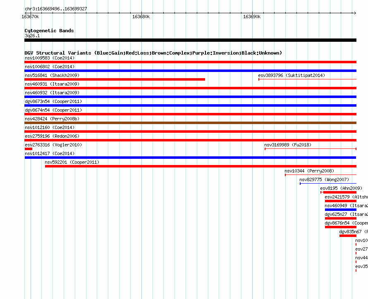Select the blue nsv460949 gain bar

tap(341, 210)
